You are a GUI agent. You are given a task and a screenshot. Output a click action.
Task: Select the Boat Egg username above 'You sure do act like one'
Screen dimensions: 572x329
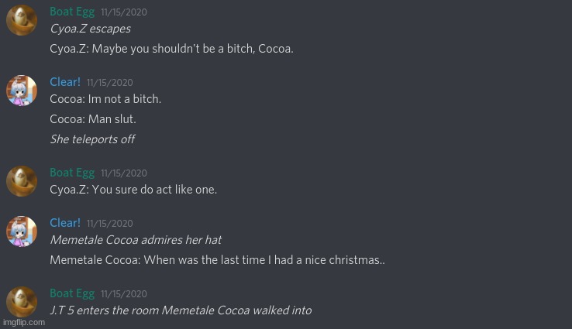pyautogui.click(x=72, y=173)
